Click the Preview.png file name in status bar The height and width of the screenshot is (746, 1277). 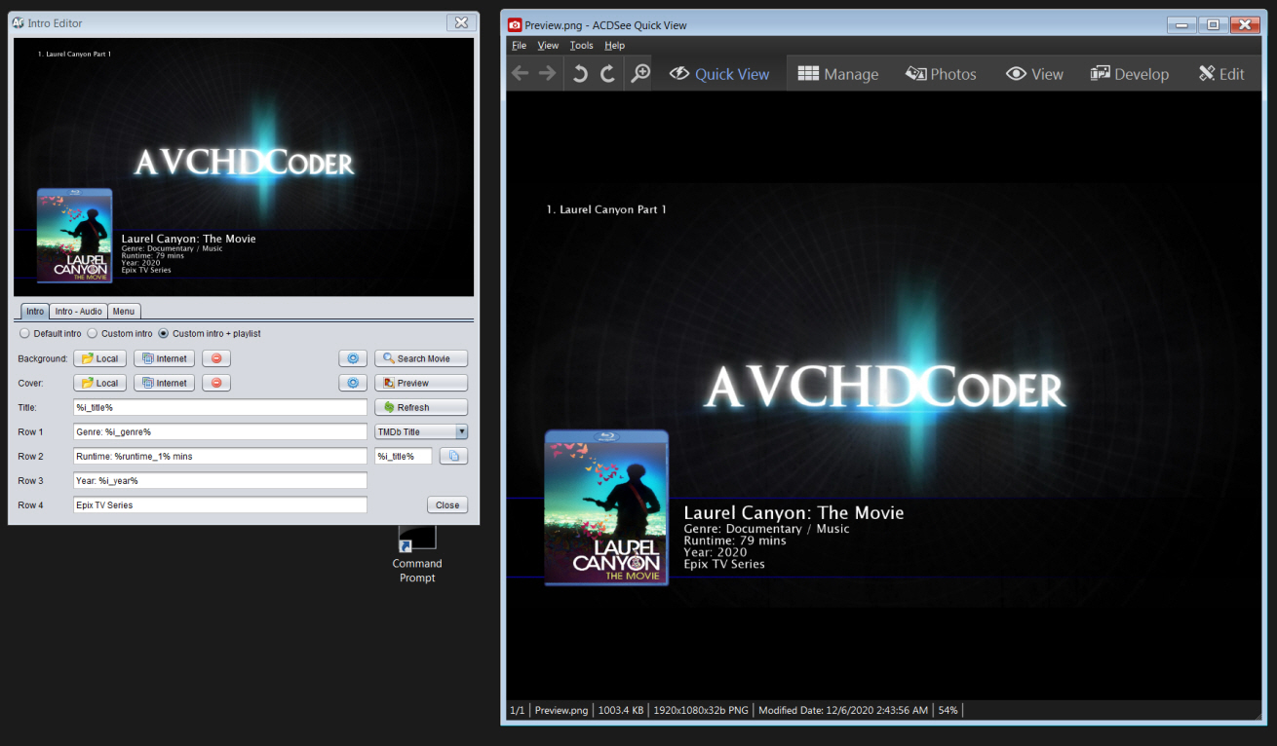[x=561, y=710]
